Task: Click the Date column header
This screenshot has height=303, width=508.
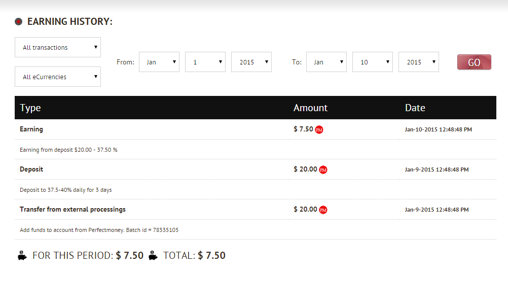Action: pos(415,108)
